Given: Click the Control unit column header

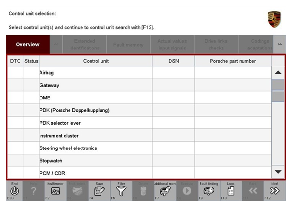Looking at the screenshot, I should (95, 61).
